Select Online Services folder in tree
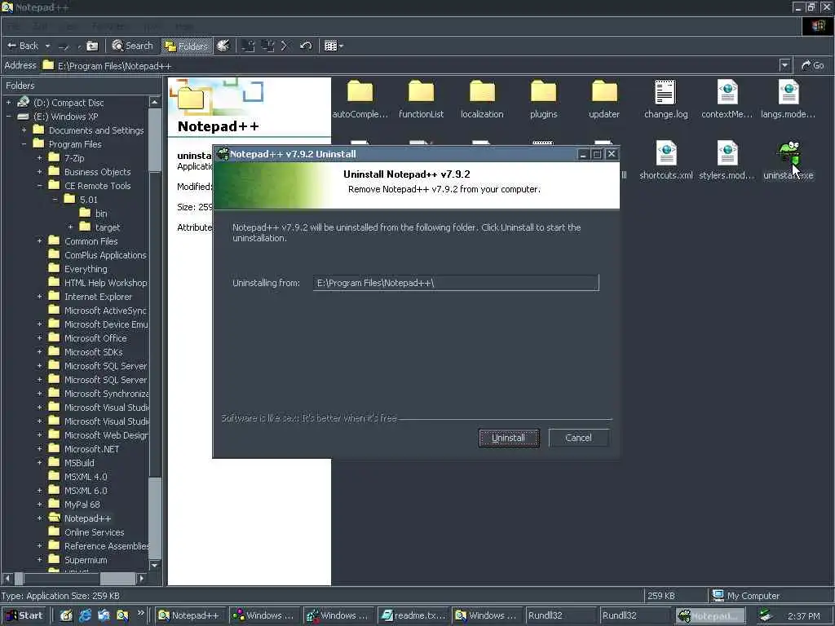The image size is (835, 626). pos(94,531)
